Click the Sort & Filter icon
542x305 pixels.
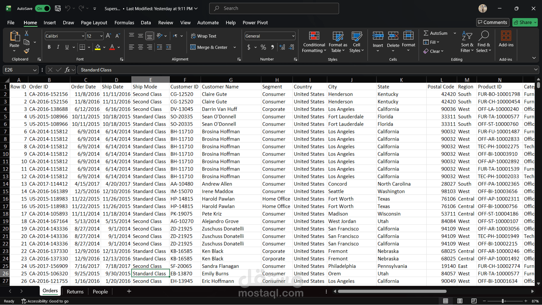[x=467, y=36]
